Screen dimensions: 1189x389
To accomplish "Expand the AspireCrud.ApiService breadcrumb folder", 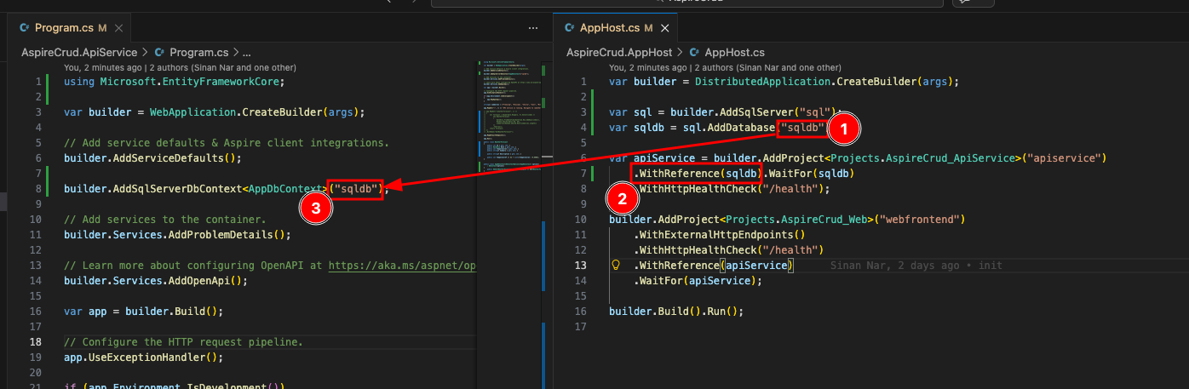I will click(78, 53).
